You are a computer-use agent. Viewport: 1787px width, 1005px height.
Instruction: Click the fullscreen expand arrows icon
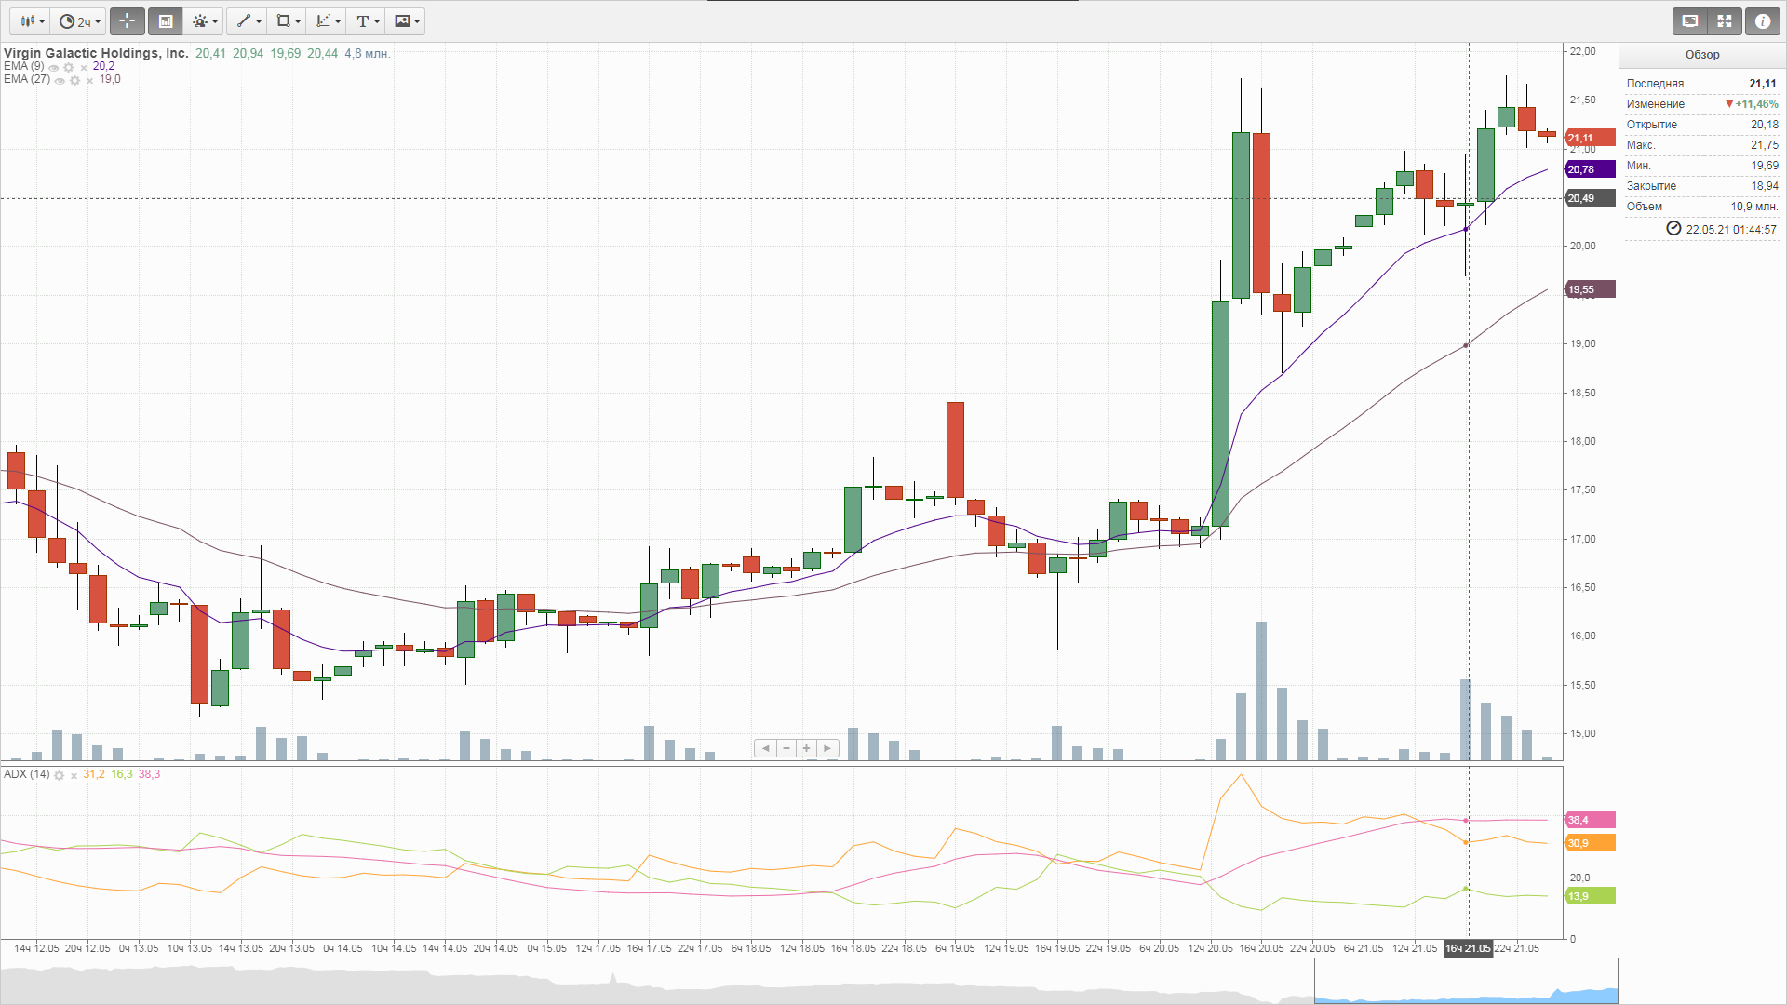(x=1725, y=21)
